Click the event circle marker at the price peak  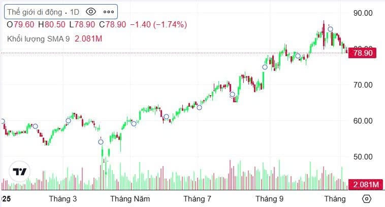pos(330,29)
